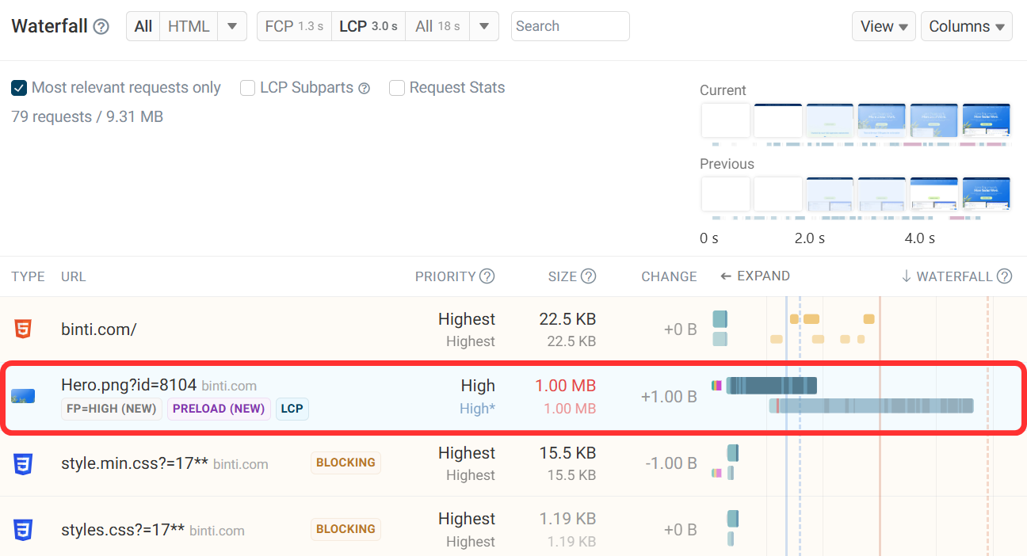Open the 'All 18 s' metrics dropdown
Viewport: 1027px width, 556px height.
pos(437,26)
